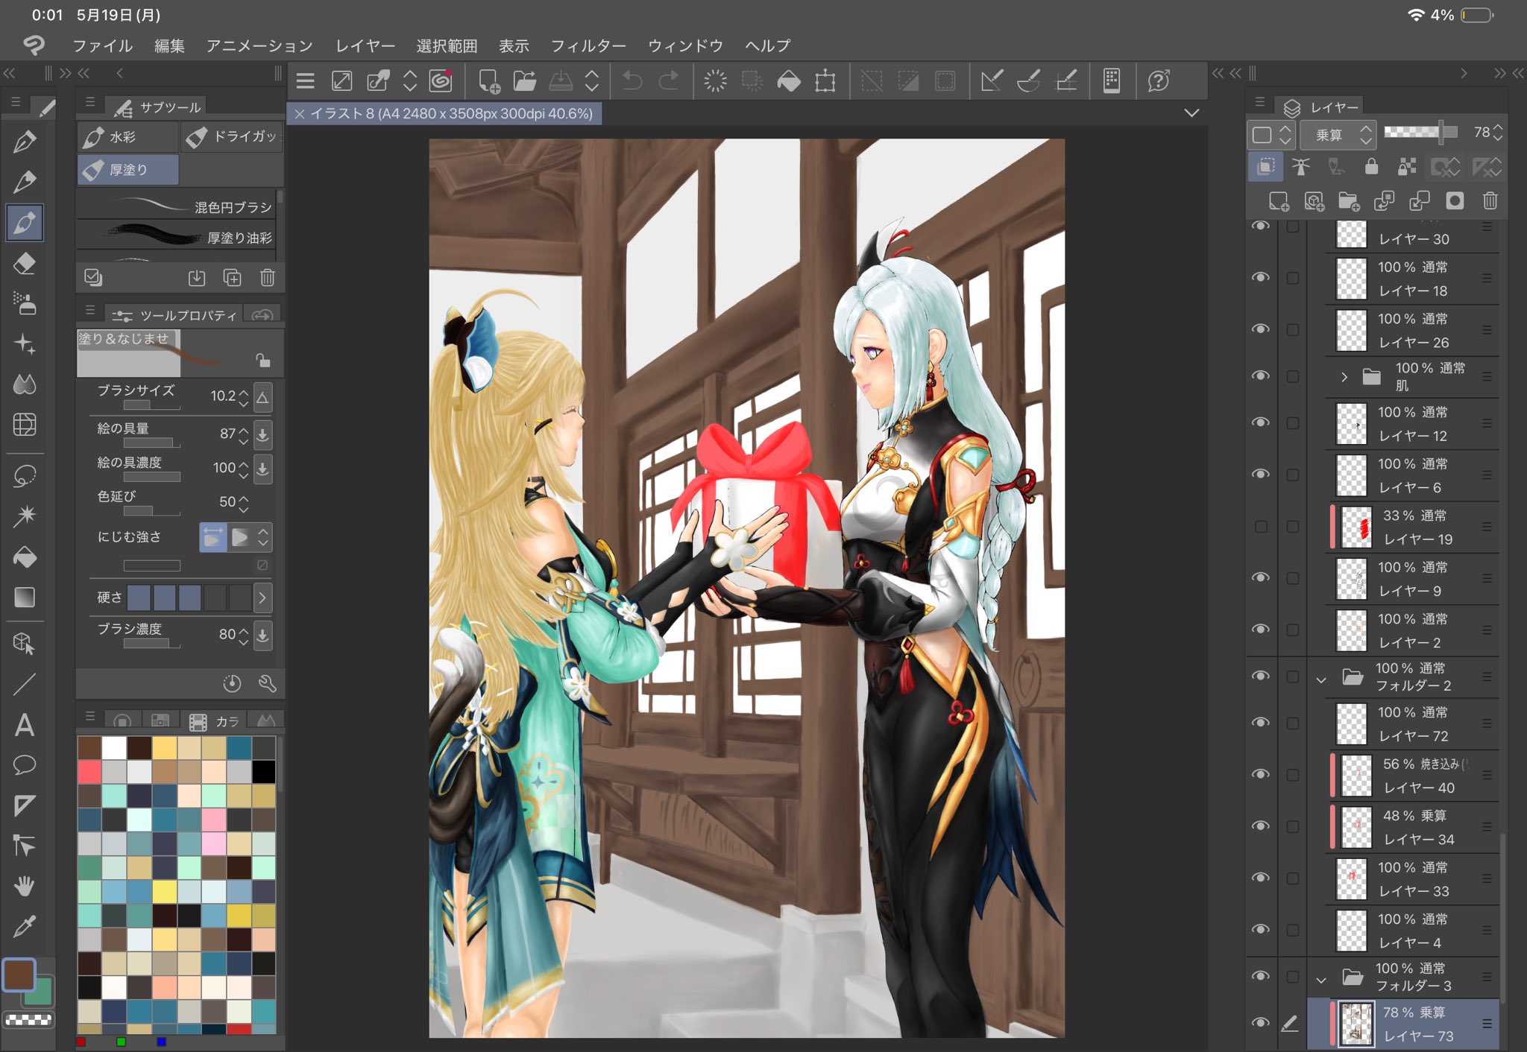Image resolution: width=1527 pixels, height=1052 pixels.
Task: Select the Lasso selection tool
Action: pos(25,475)
